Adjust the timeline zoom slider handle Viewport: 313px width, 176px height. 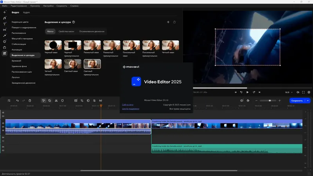coord(270,101)
